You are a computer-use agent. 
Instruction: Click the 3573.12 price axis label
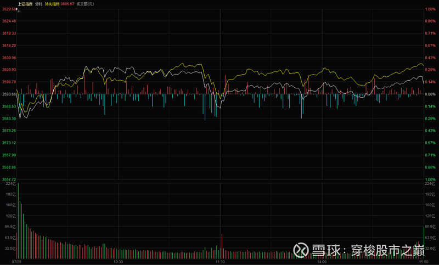(9, 143)
